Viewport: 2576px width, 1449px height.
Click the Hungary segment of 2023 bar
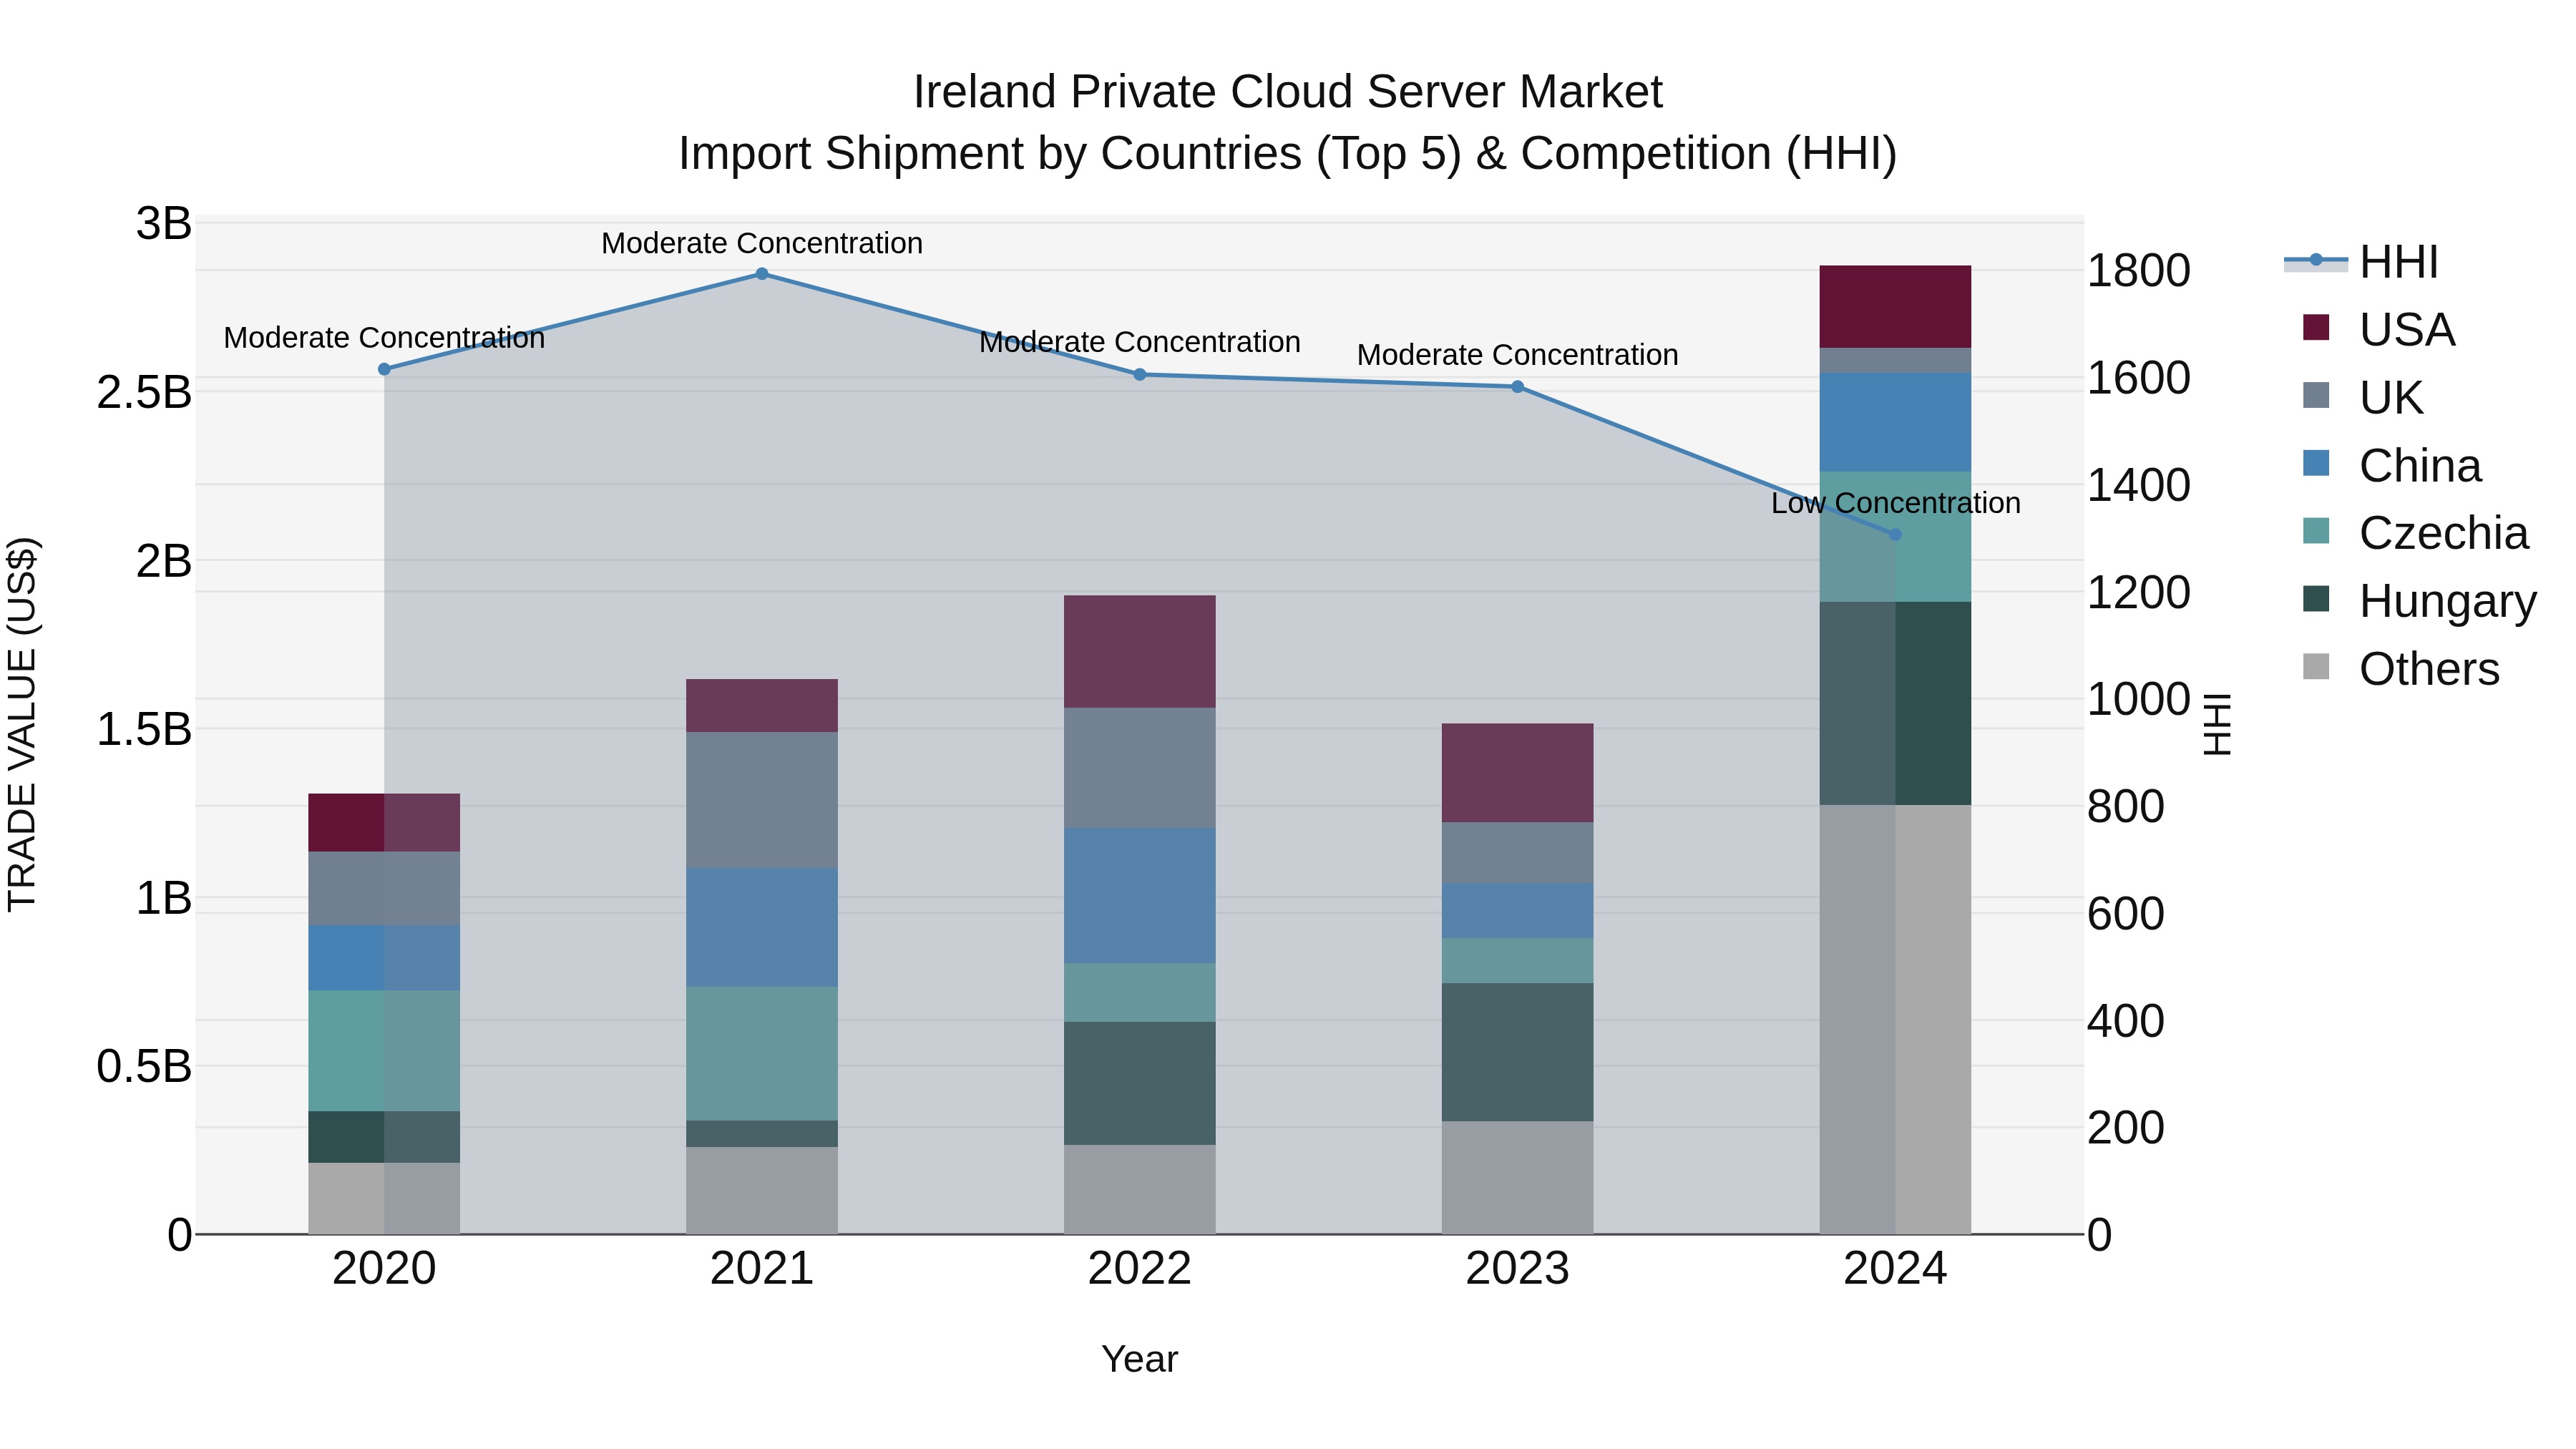(1517, 1052)
